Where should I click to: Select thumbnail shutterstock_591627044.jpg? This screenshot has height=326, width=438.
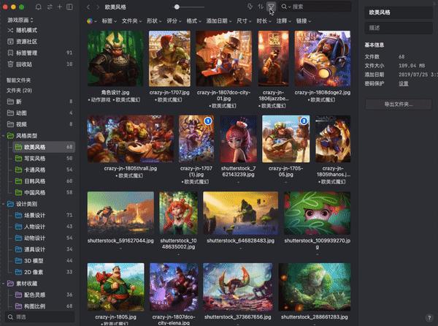click(120, 213)
